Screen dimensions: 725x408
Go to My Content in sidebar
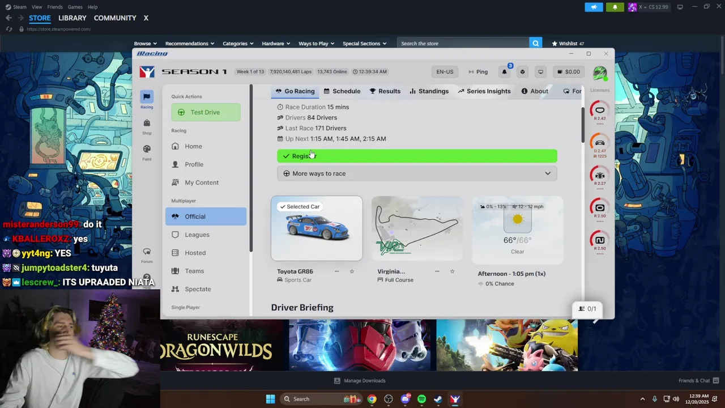click(x=206, y=182)
